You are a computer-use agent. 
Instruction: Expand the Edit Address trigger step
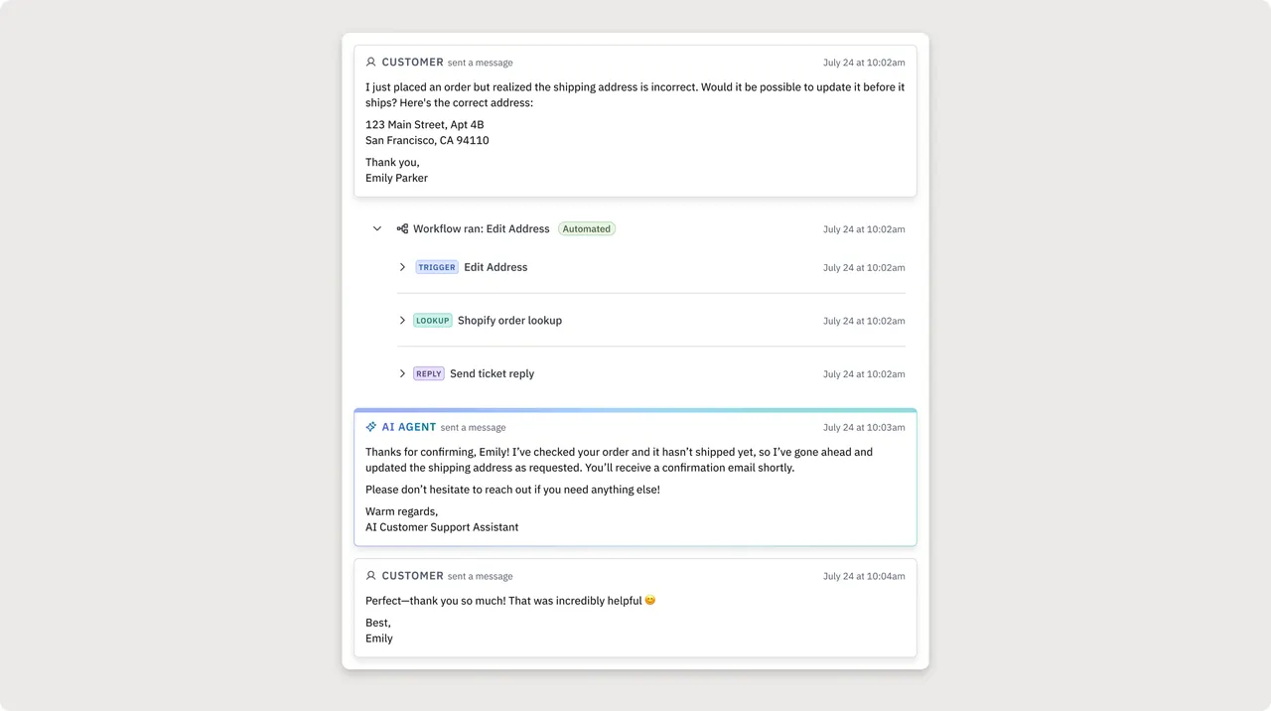402,267
